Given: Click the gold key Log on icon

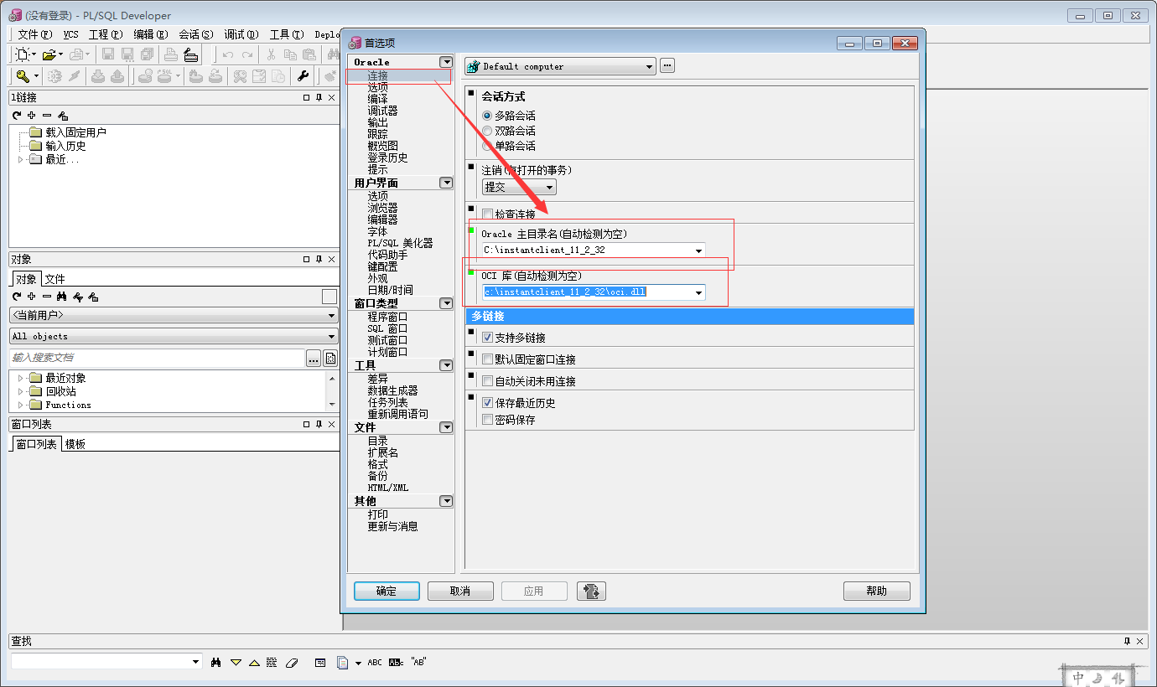Looking at the screenshot, I should (23, 76).
